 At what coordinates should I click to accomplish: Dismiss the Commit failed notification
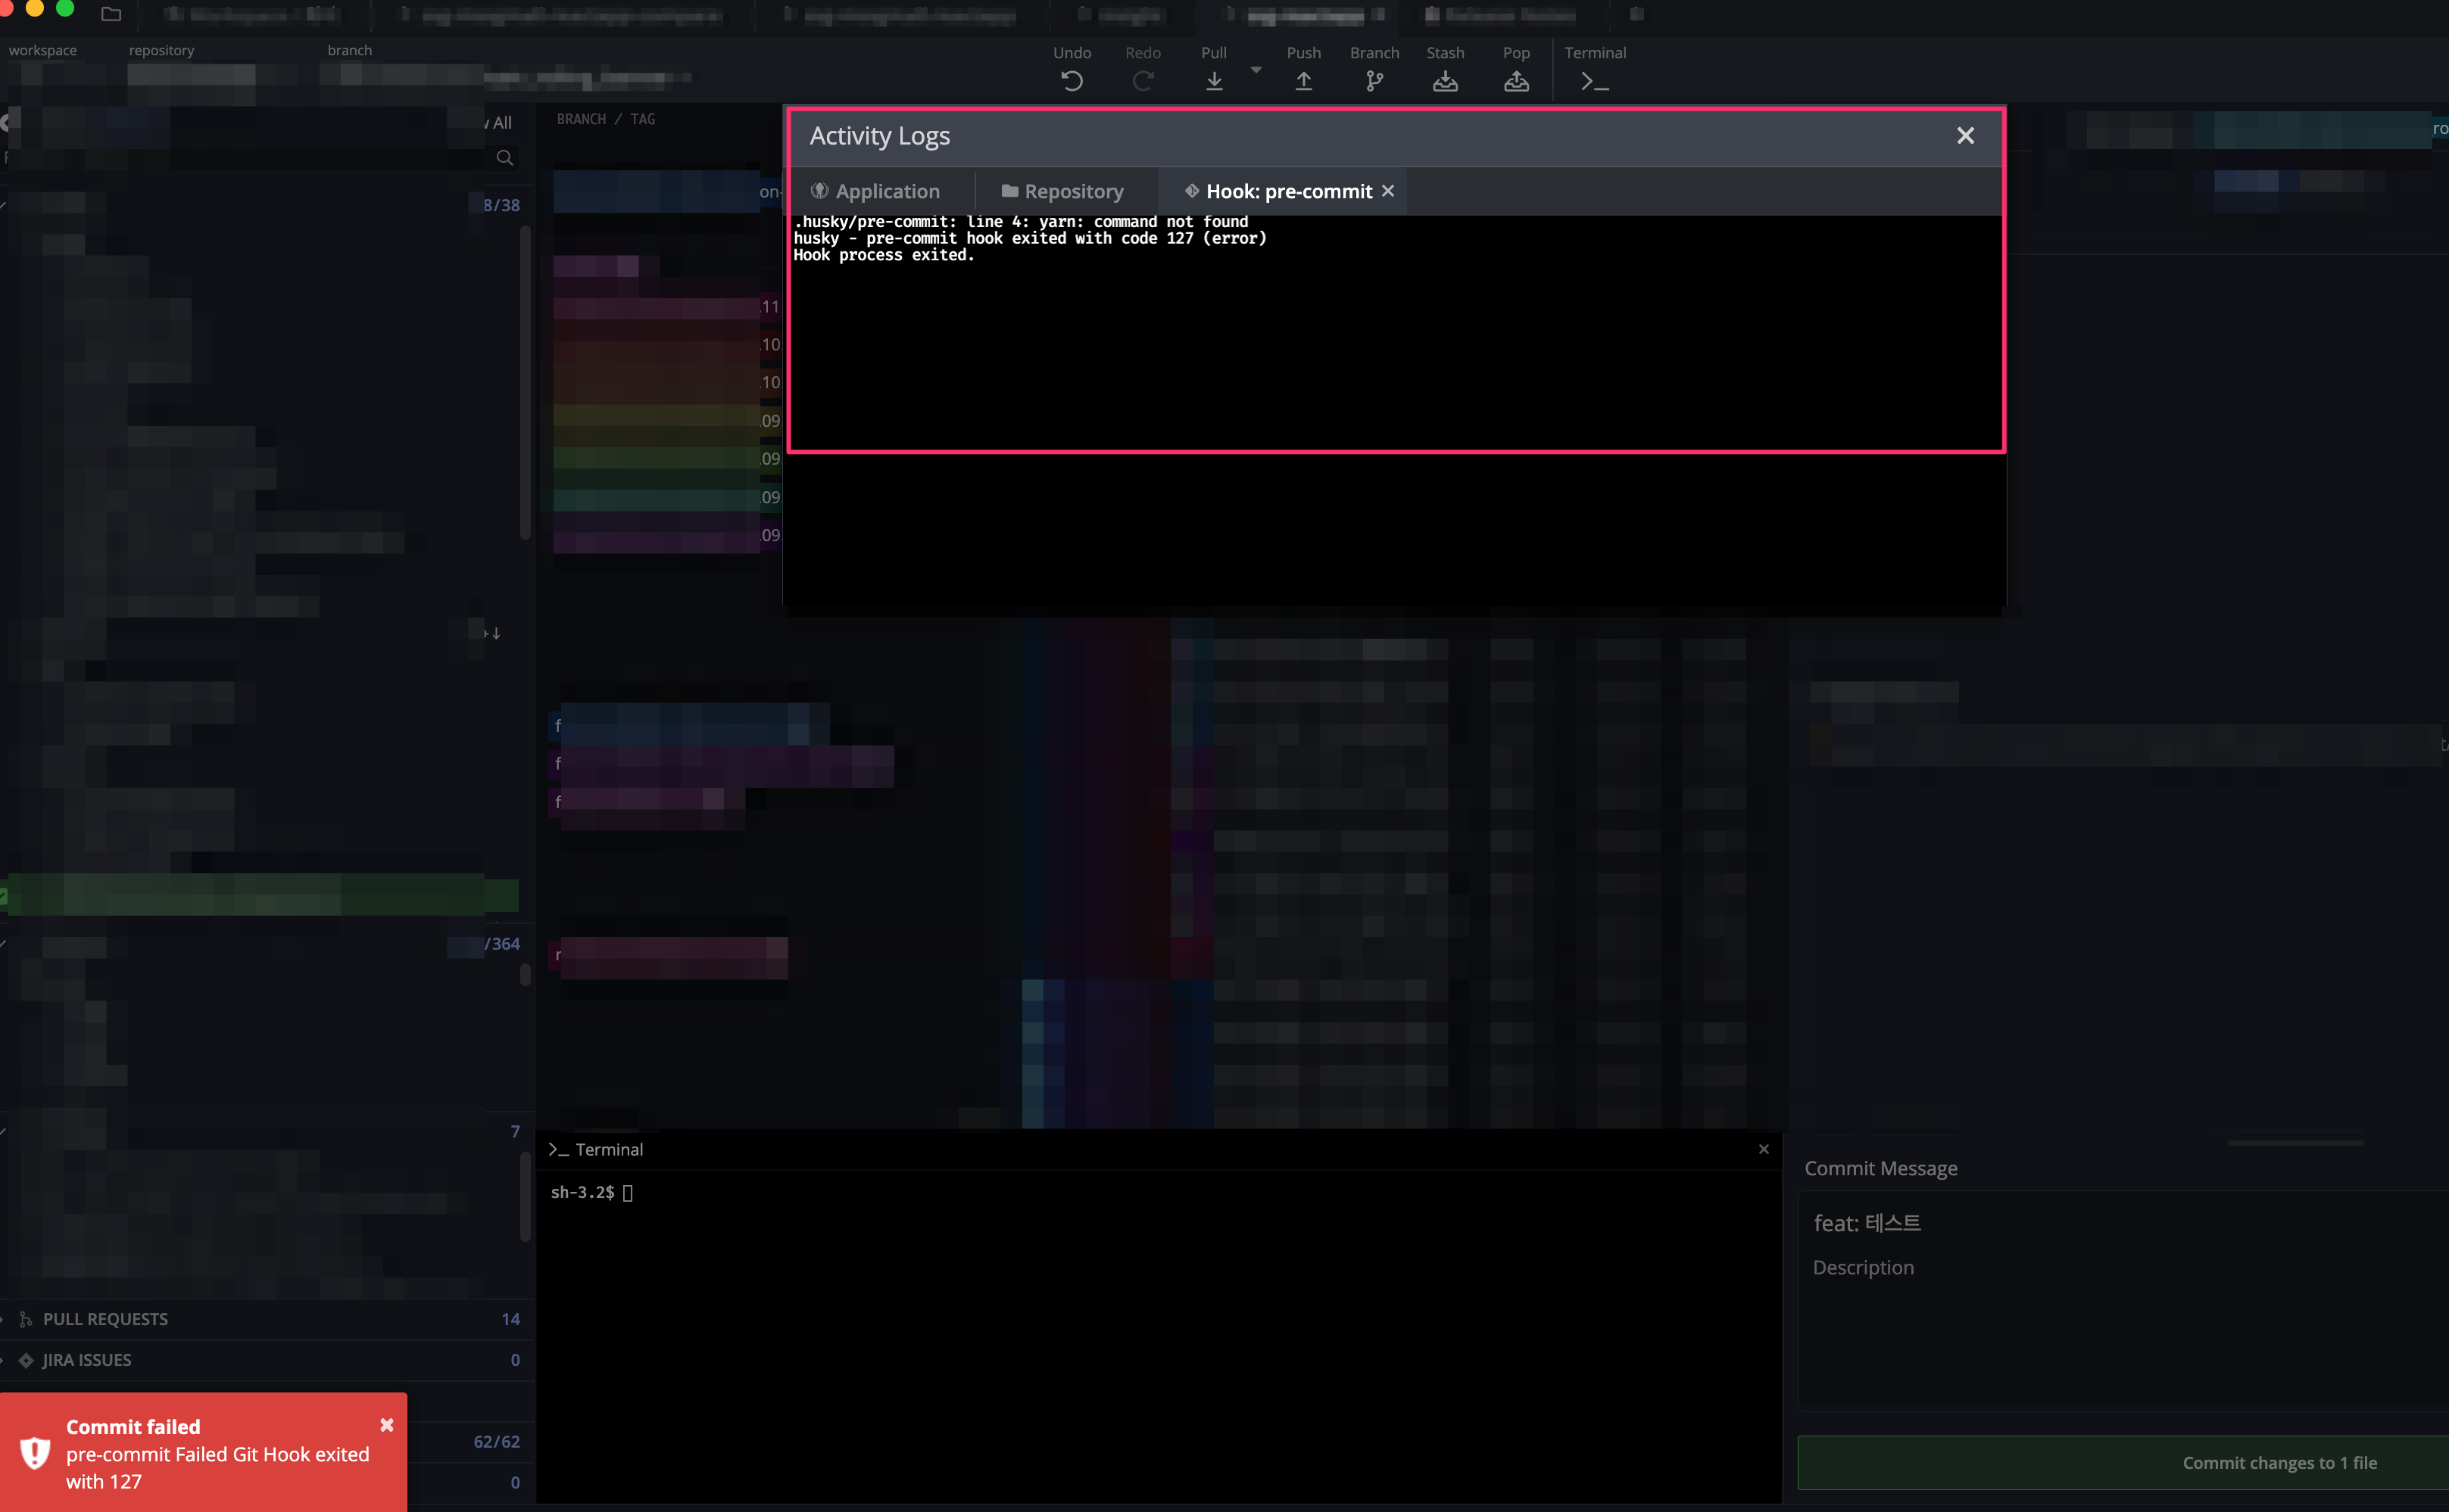coord(387,1424)
